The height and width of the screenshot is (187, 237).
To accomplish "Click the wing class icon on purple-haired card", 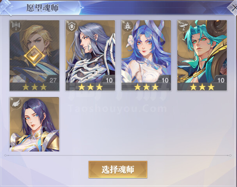I will pyautogui.click(x=16, y=104).
